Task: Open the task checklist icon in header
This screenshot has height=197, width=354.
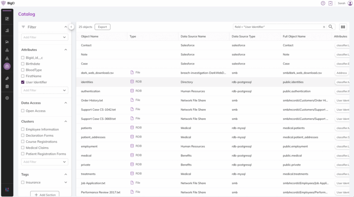Action: click(330, 3)
